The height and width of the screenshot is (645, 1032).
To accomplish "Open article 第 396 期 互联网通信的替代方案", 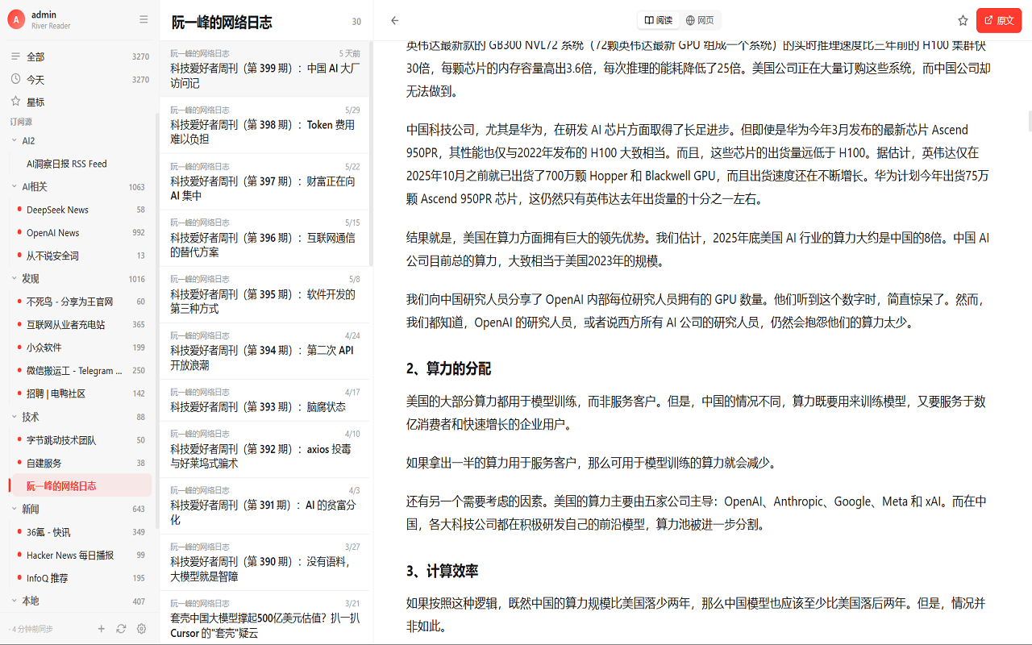I will 264,238.
